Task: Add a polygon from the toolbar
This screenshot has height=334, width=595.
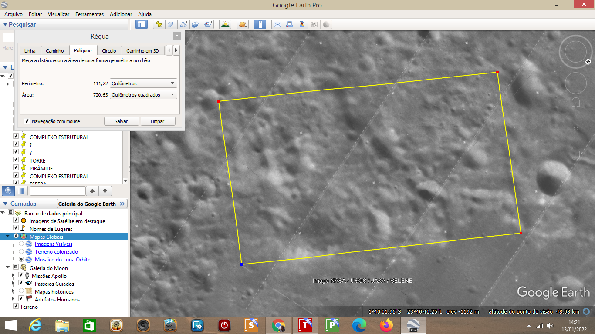Action: pyautogui.click(x=172, y=24)
